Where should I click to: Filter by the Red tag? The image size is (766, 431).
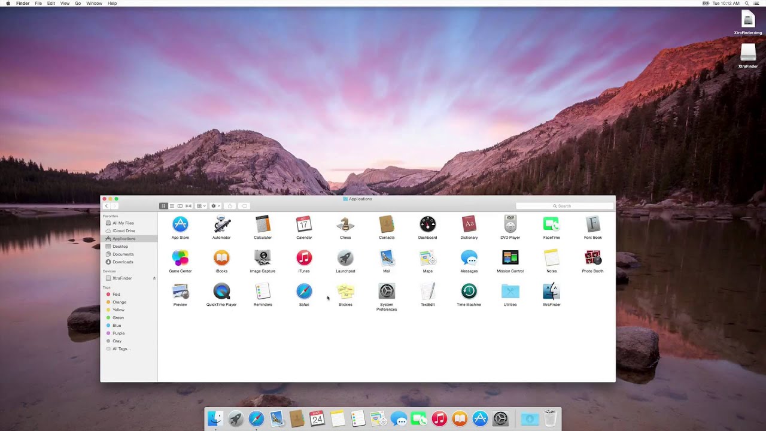pos(129,295)
